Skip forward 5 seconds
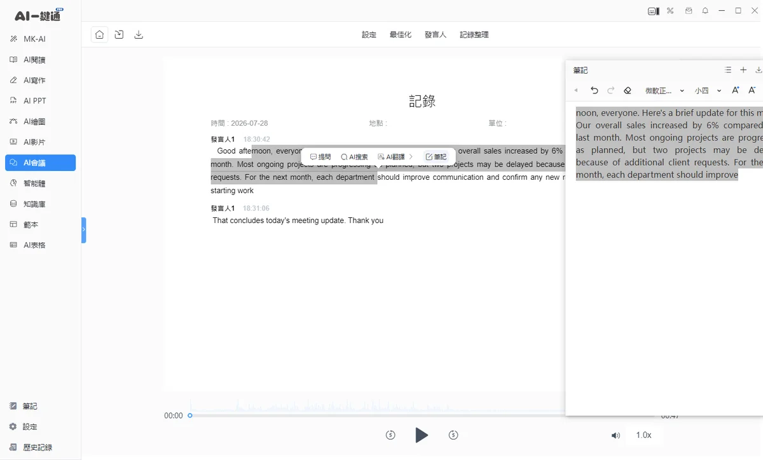The height and width of the screenshot is (460, 763). pyautogui.click(x=453, y=435)
